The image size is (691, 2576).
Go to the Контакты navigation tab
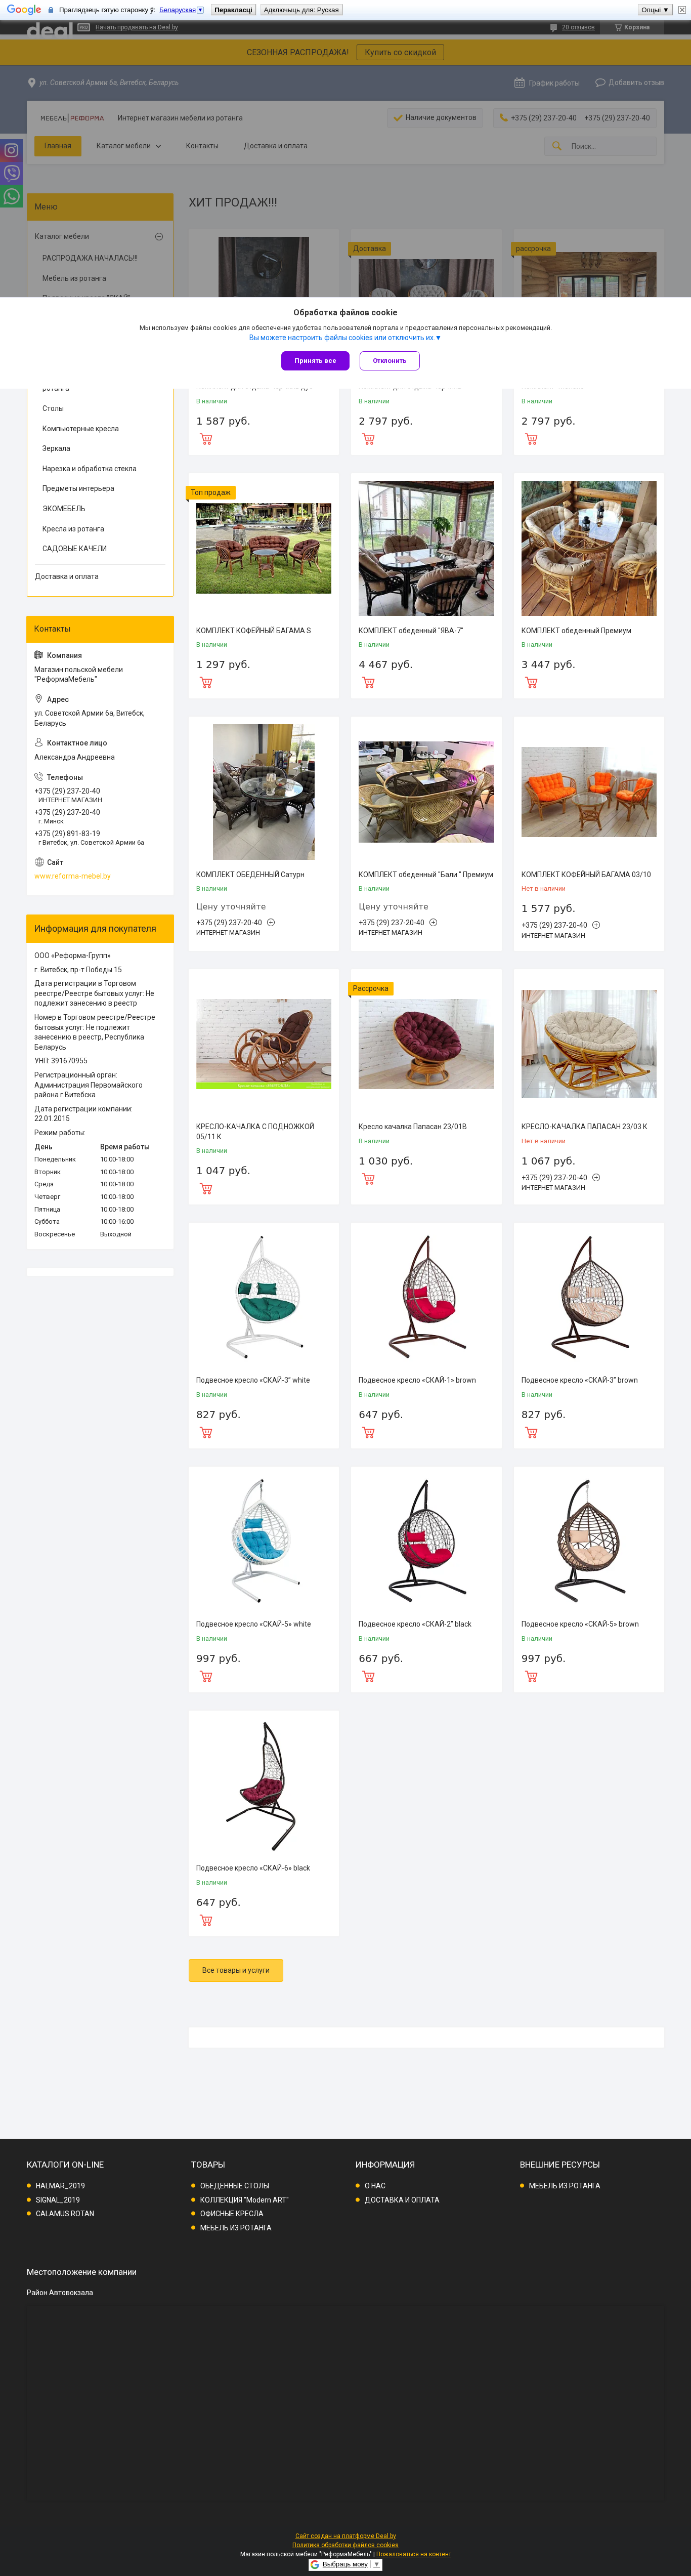[x=202, y=146]
